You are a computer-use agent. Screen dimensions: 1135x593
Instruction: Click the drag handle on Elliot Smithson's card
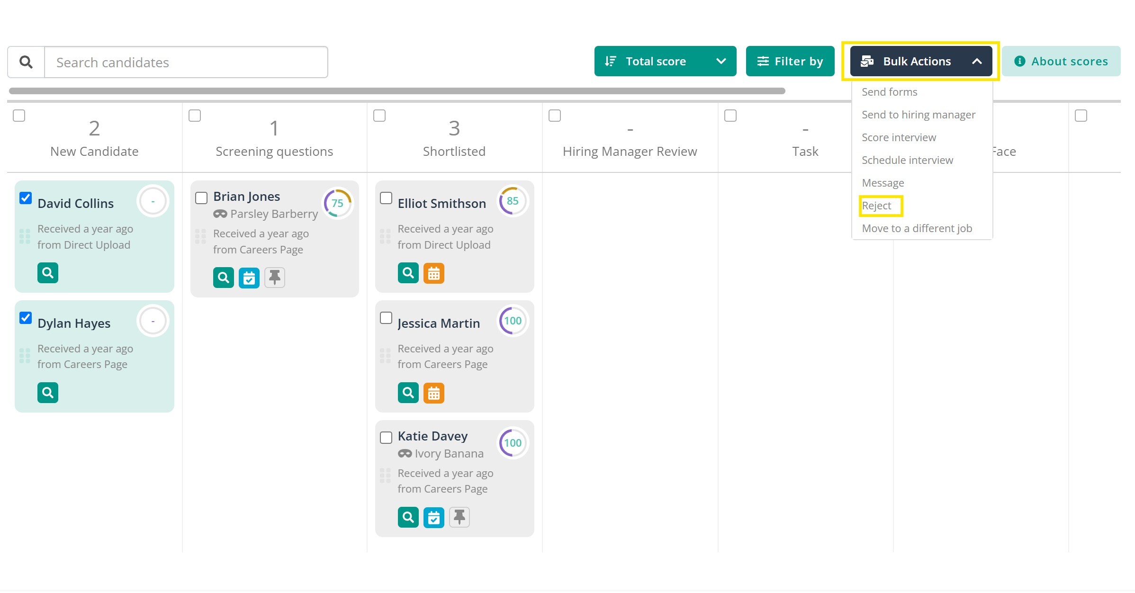386,236
